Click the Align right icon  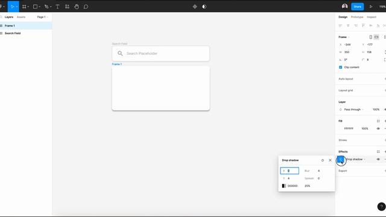[355, 25]
